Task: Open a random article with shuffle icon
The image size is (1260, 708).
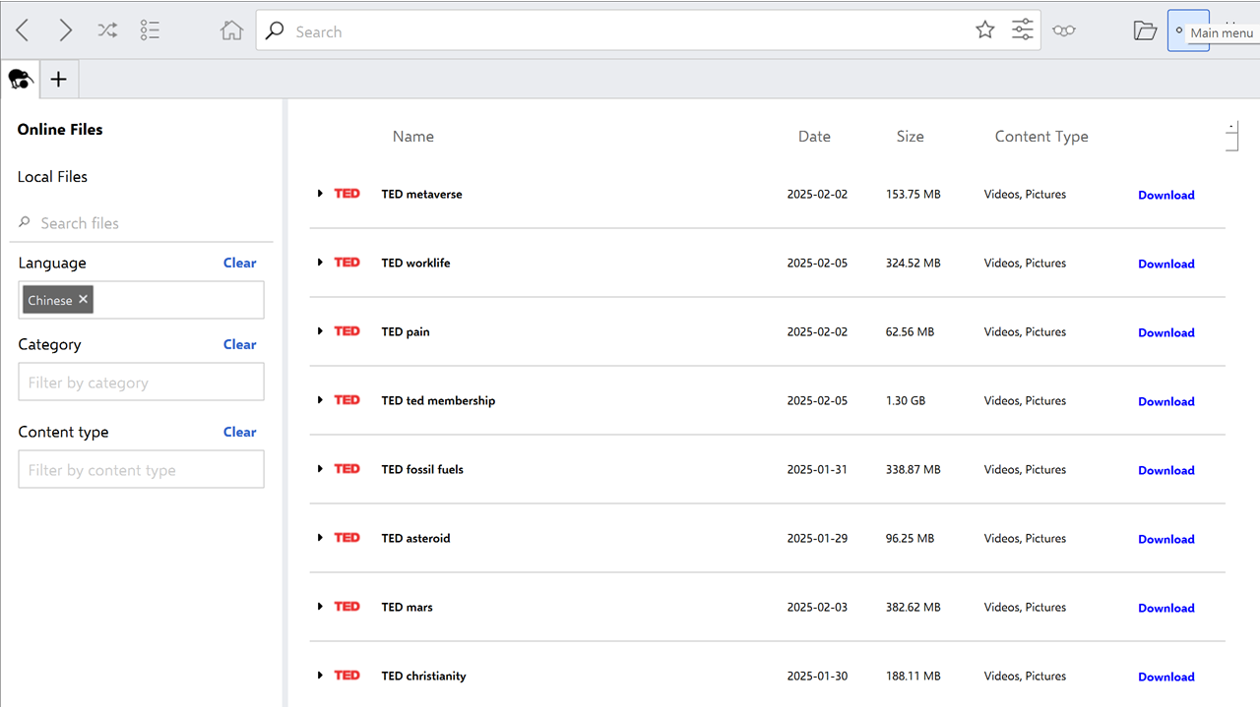Action: click(107, 30)
